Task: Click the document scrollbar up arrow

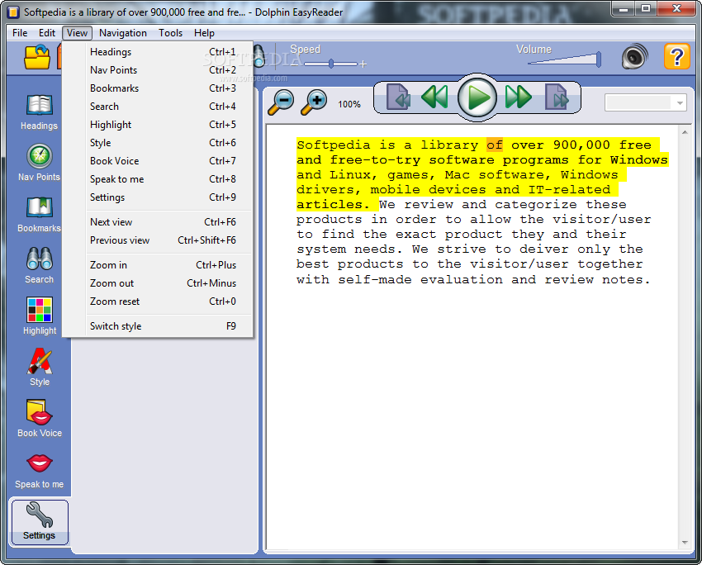Action: pos(685,132)
